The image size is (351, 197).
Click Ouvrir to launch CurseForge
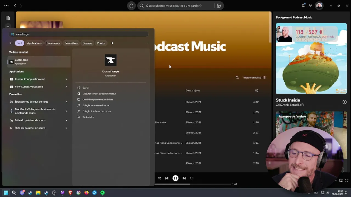tap(86, 88)
